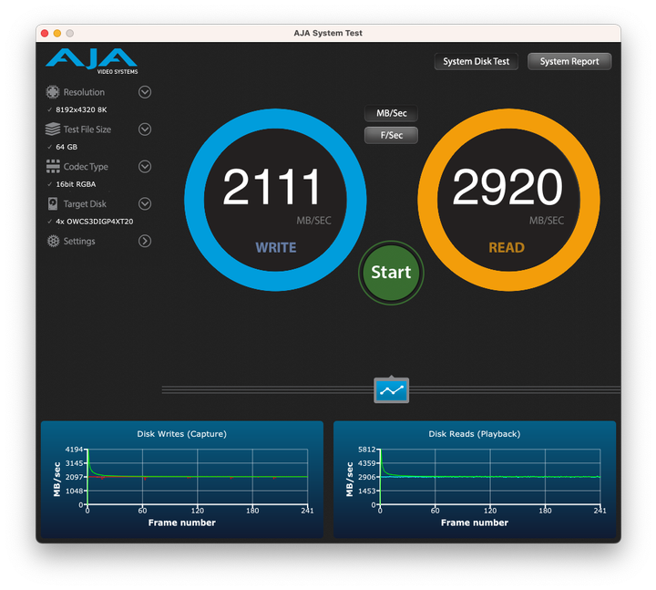The height and width of the screenshot is (590, 656).
Task: Toggle the graph view chart icon
Action: point(391,390)
